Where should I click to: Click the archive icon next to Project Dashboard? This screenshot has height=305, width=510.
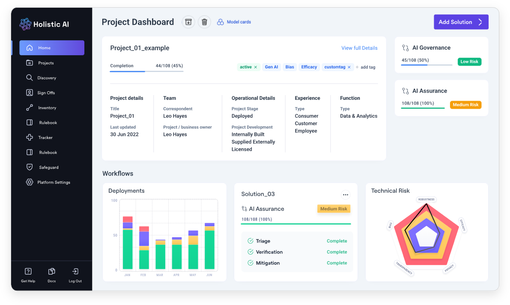coord(188,21)
